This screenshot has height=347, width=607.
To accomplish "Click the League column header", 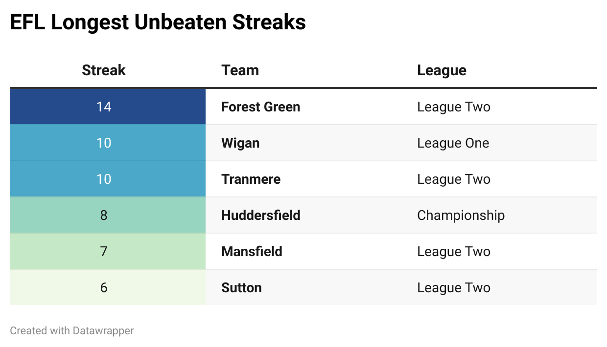I will pos(442,71).
